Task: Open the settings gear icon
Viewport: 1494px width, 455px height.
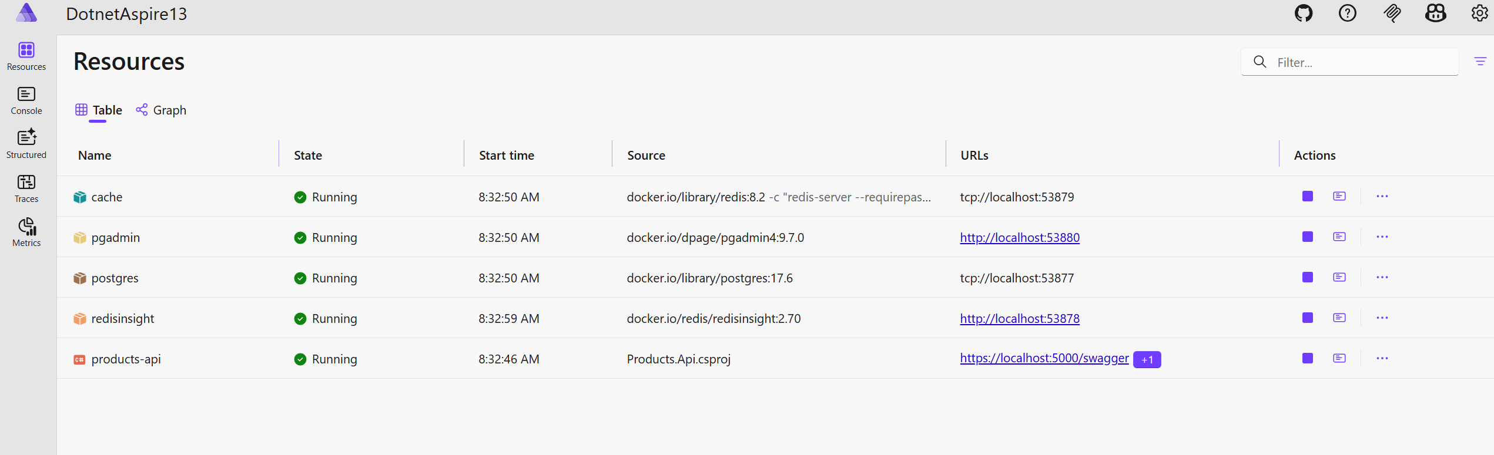Action: (x=1479, y=14)
